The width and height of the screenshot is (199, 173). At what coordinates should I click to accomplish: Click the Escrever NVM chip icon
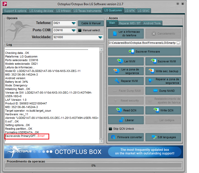(154, 61)
